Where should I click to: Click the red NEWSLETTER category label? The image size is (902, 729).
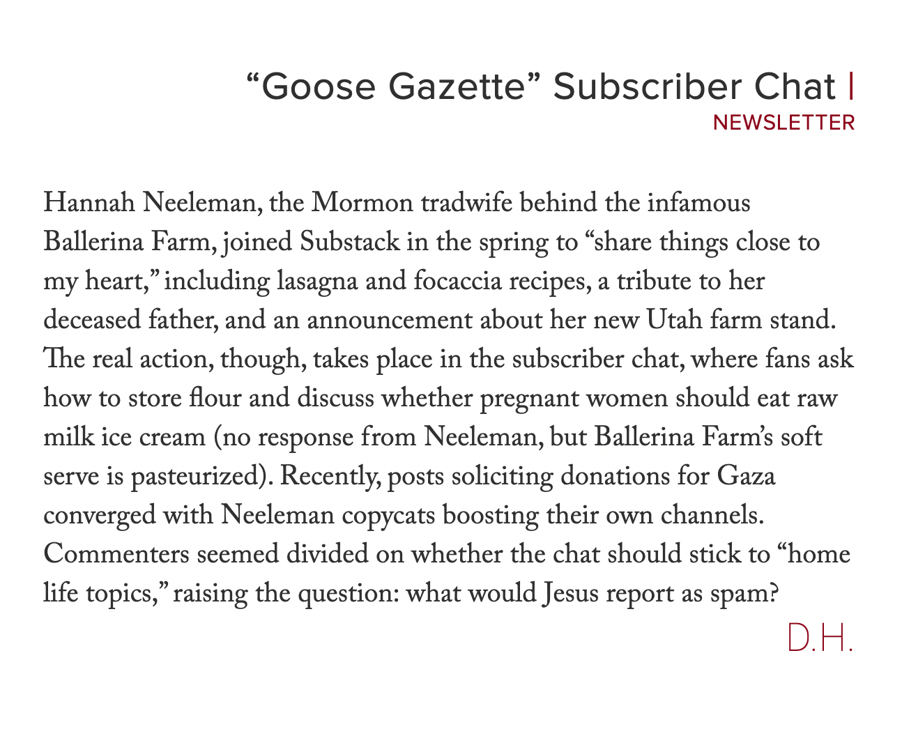click(783, 123)
